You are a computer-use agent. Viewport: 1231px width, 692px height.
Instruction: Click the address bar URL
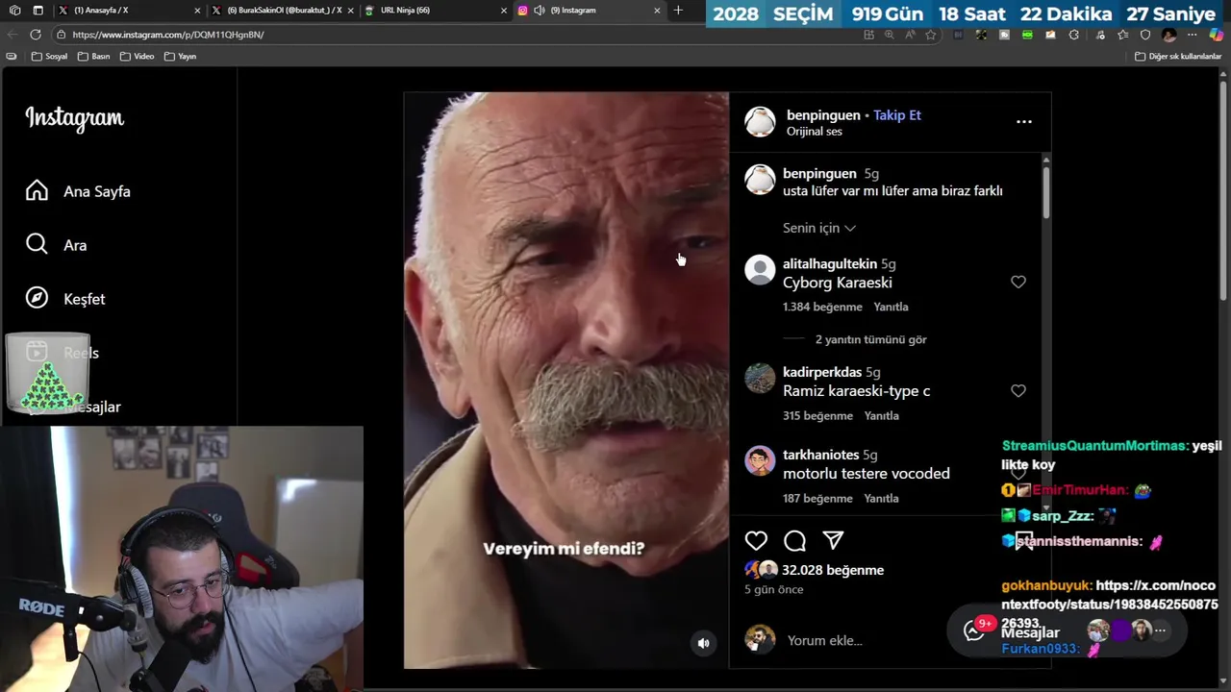pyautogui.click(x=168, y=35)
